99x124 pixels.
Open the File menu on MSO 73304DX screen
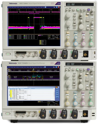click(8, 67)
